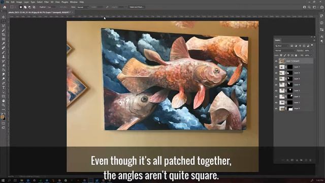The image size is (325, 183).
Task: Click the Windows Start button
Action: coord(3,181)
